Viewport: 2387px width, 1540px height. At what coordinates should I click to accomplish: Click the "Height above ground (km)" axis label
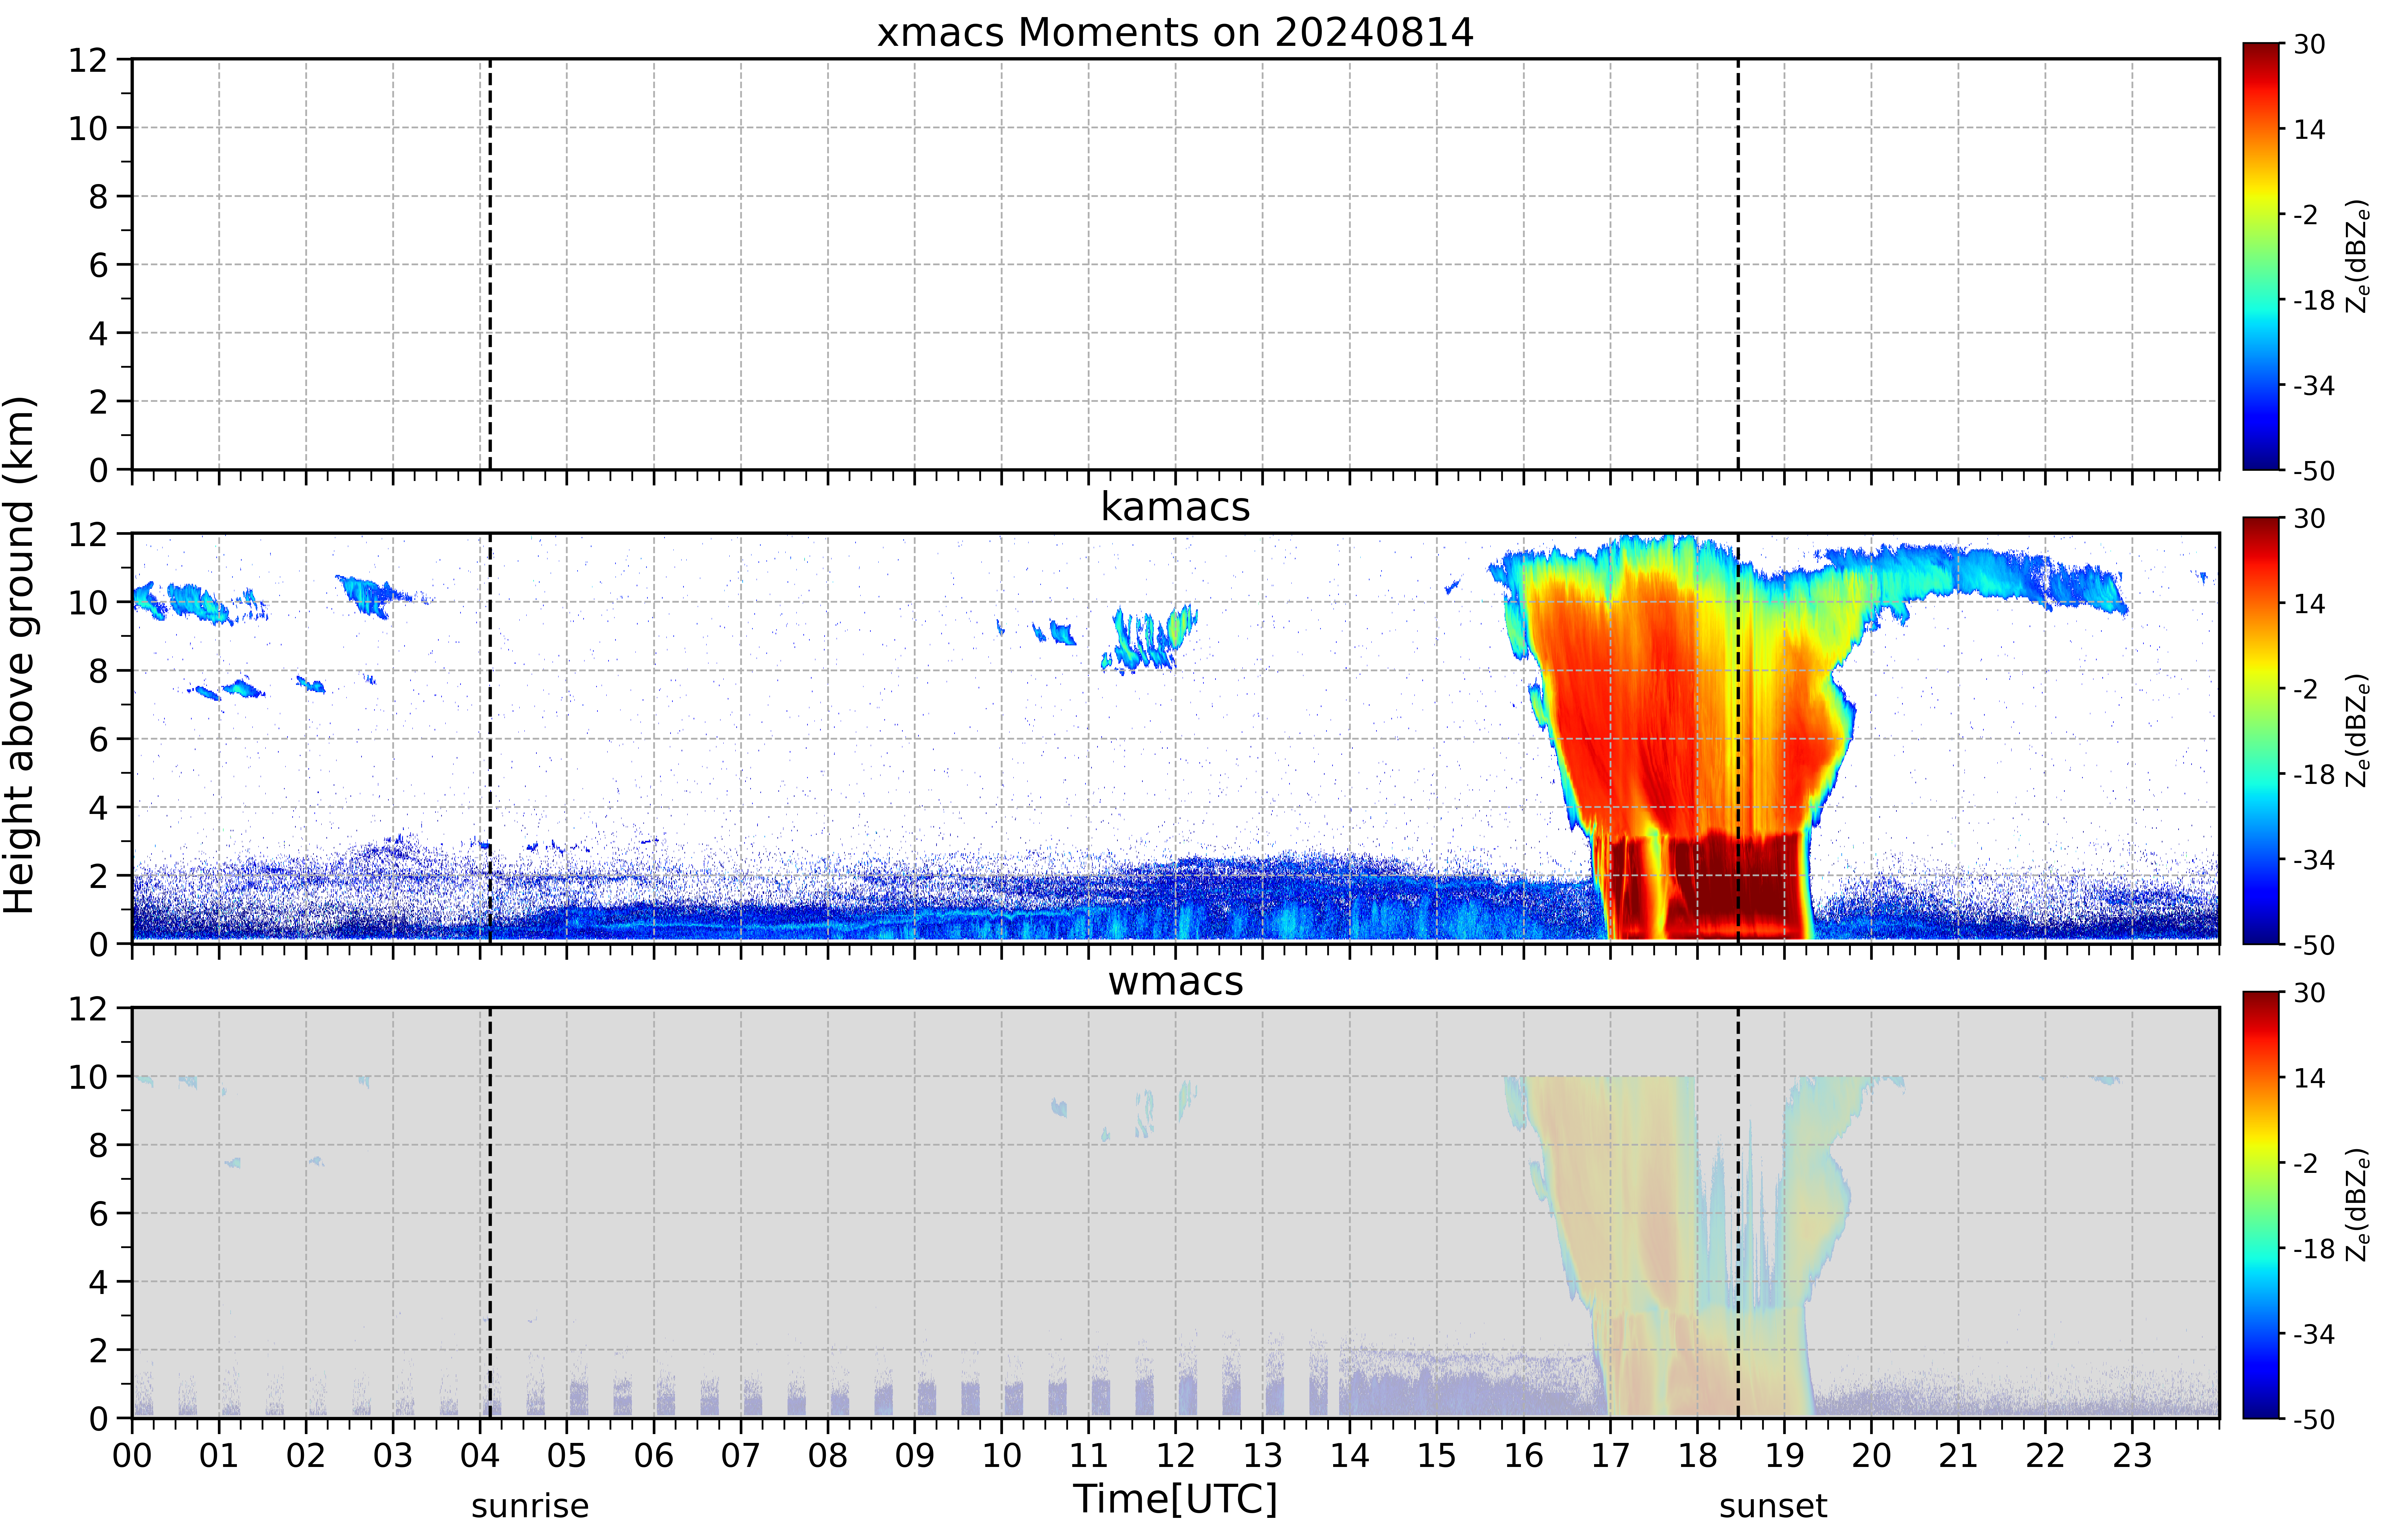(x=19, y=655)
